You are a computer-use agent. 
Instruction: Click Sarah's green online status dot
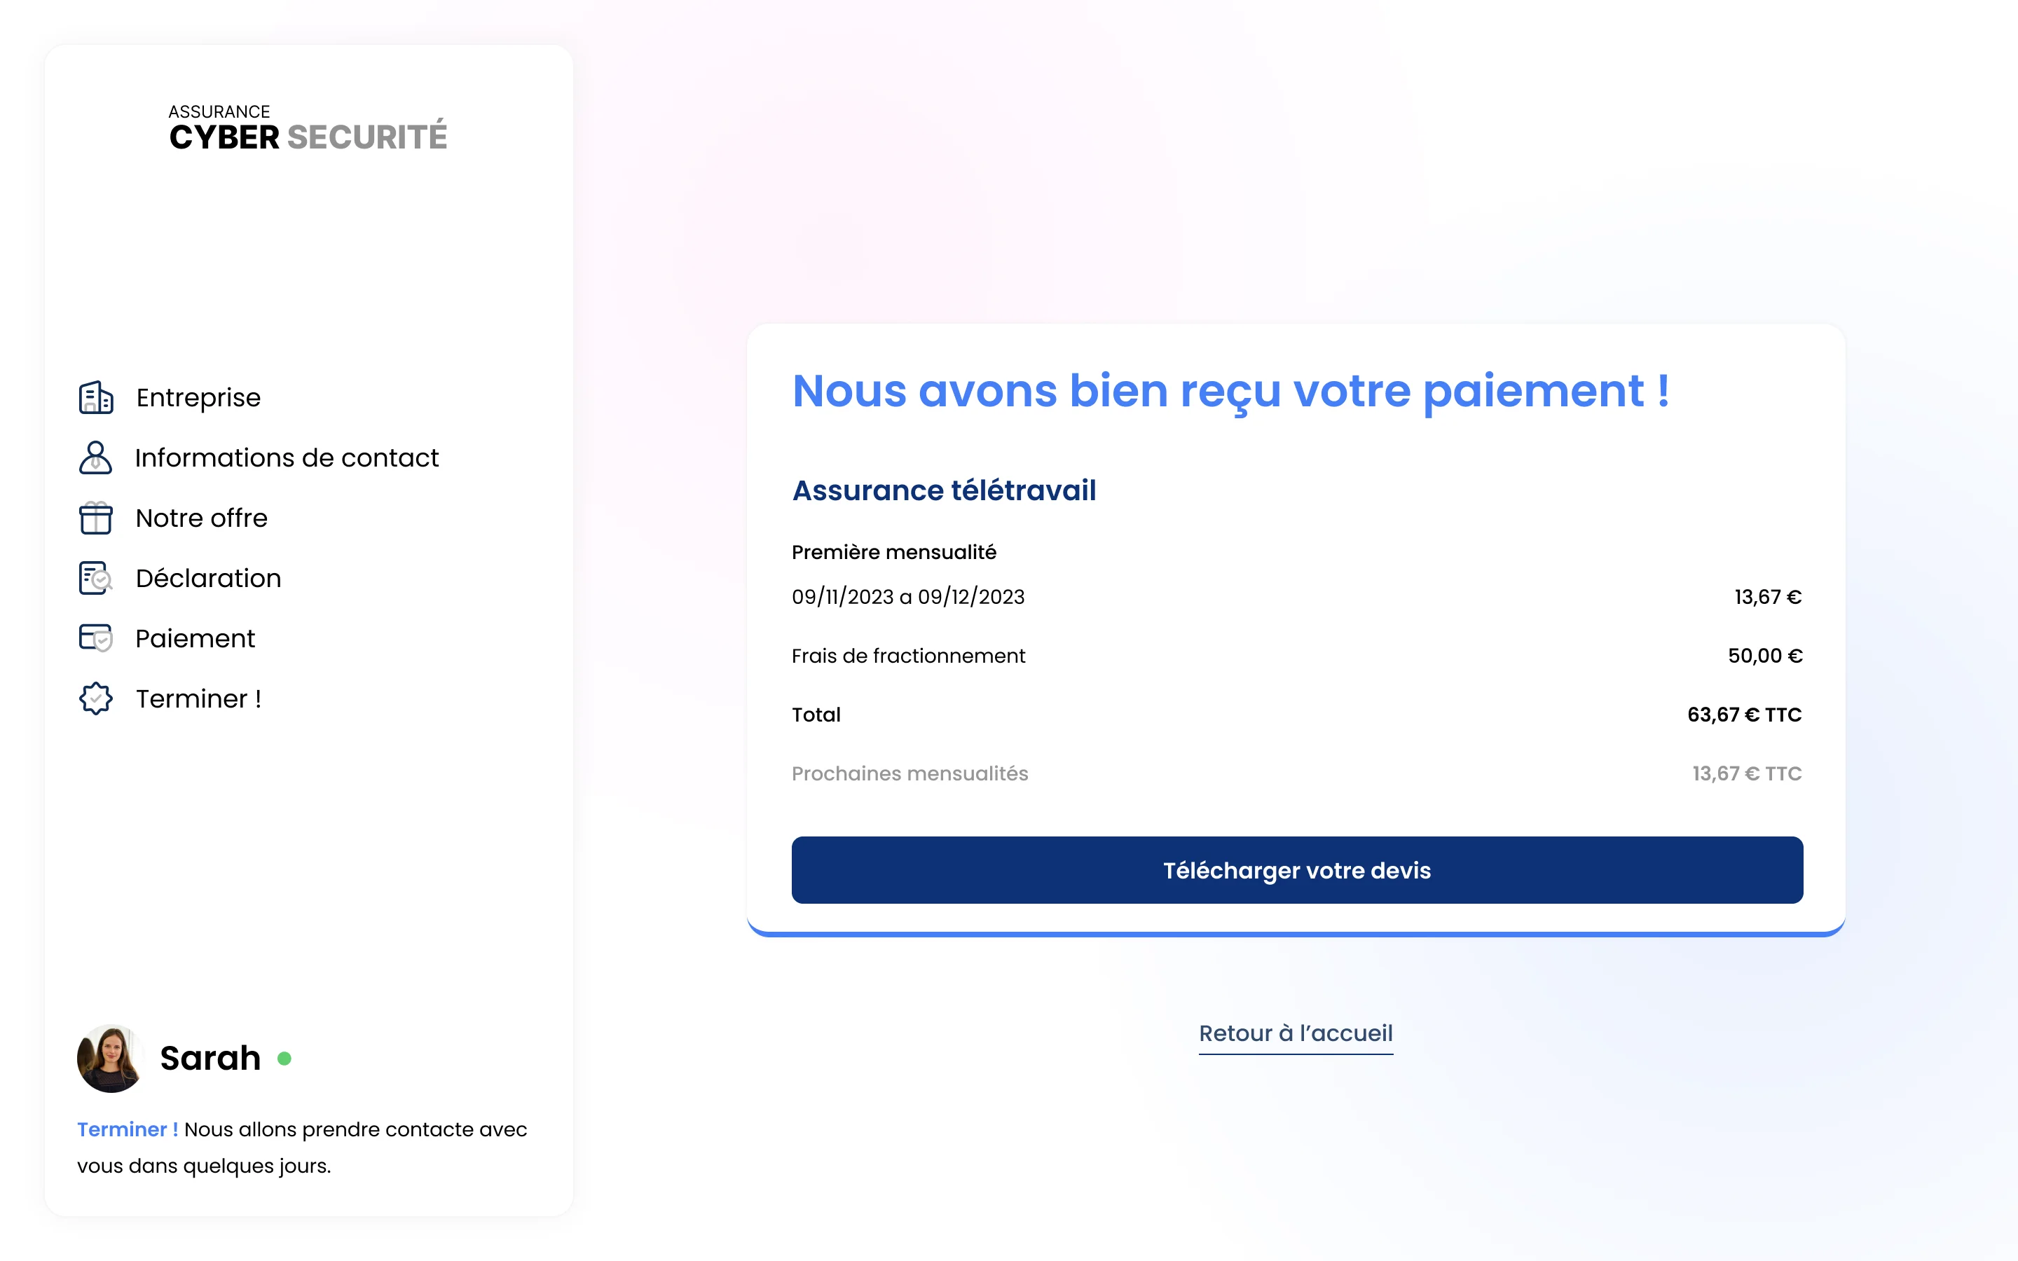click(284, 1059)
